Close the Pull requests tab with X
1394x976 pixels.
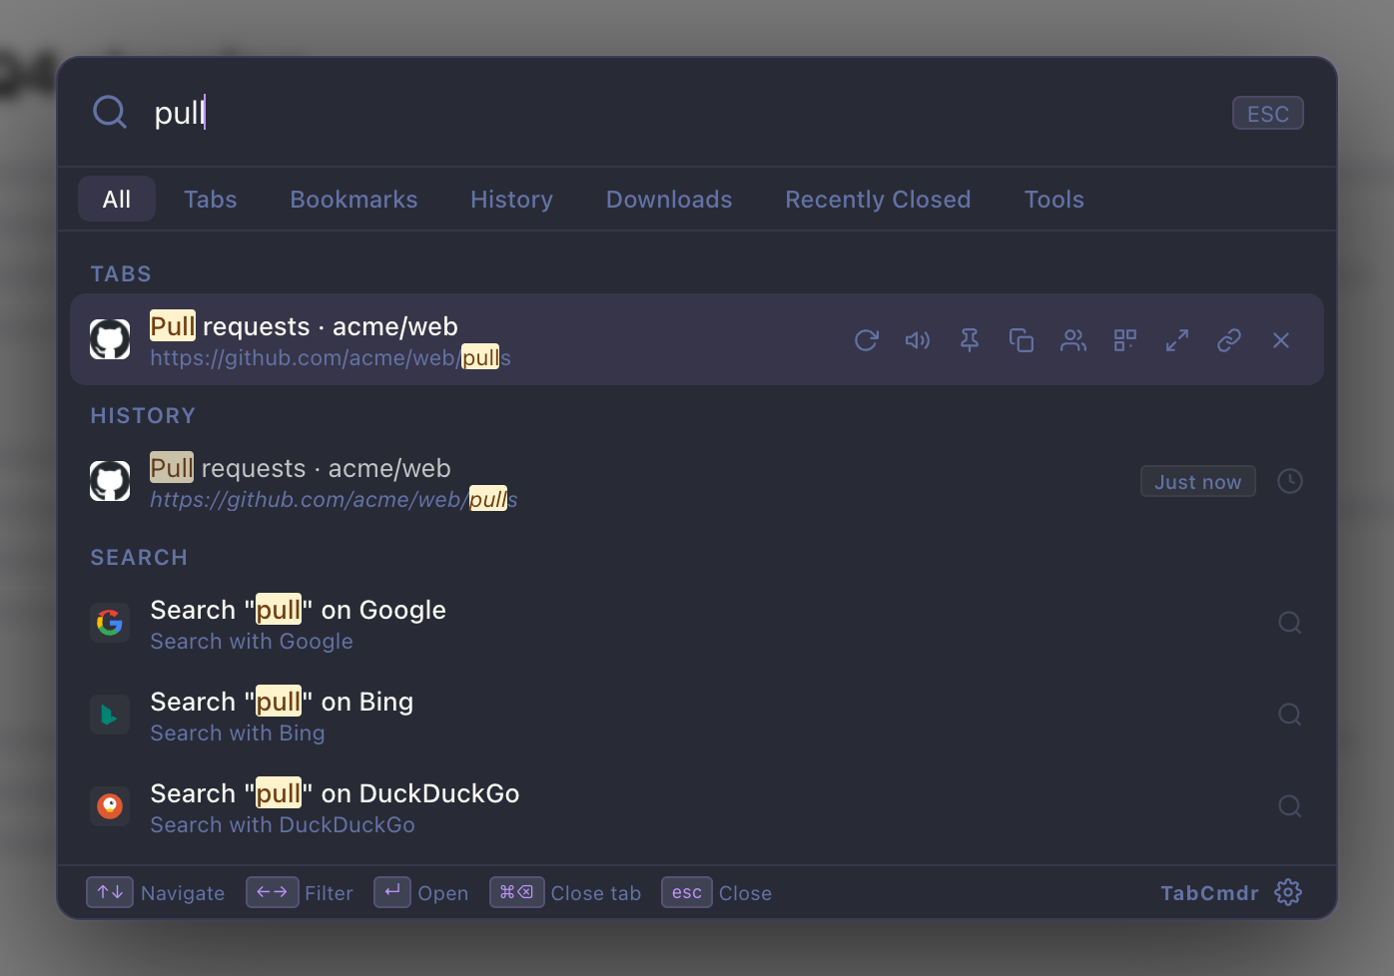[1281, 340]
